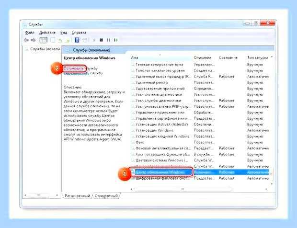
Task: Open the Справка menu
Action: pos(79,33)
